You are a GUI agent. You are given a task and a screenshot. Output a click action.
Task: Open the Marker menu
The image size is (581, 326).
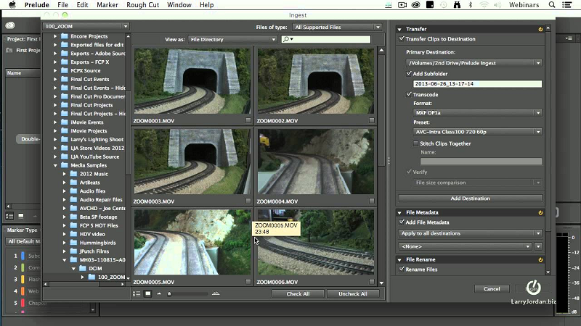click(x=109, y=5)
